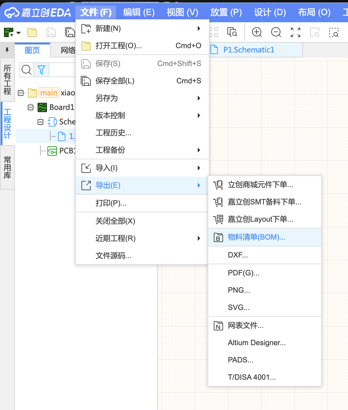Click the pin icon on left sidebar

(x=7, y=50)
